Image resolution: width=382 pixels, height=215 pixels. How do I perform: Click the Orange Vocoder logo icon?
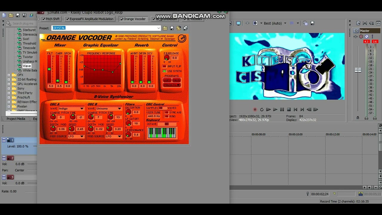click(182, 38)
